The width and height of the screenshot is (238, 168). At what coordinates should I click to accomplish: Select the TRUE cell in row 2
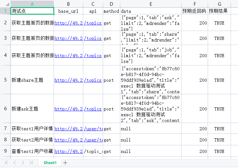tap(219, 23)
